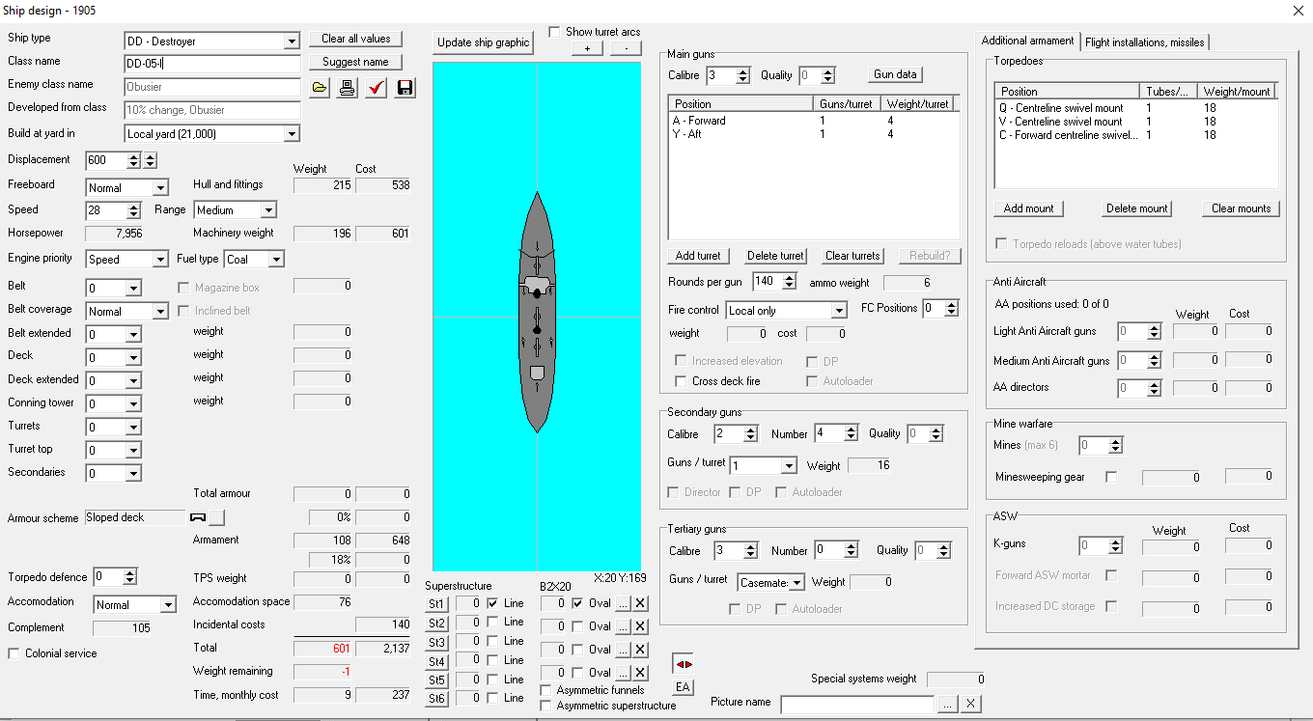Click the Update ship graphic button
1313x721 pixels.
pyautogui.click(x=483, y=42)
